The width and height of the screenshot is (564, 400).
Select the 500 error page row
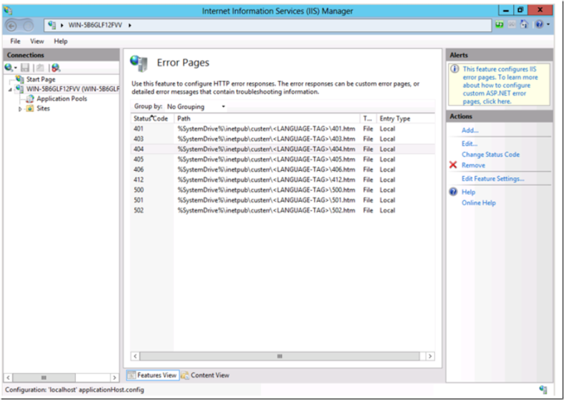tap(283, 190)
